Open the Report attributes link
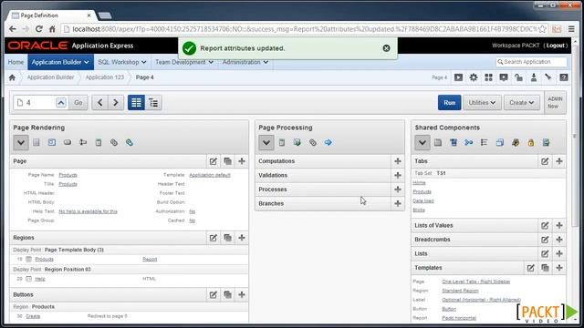 (x=150, y=259)
